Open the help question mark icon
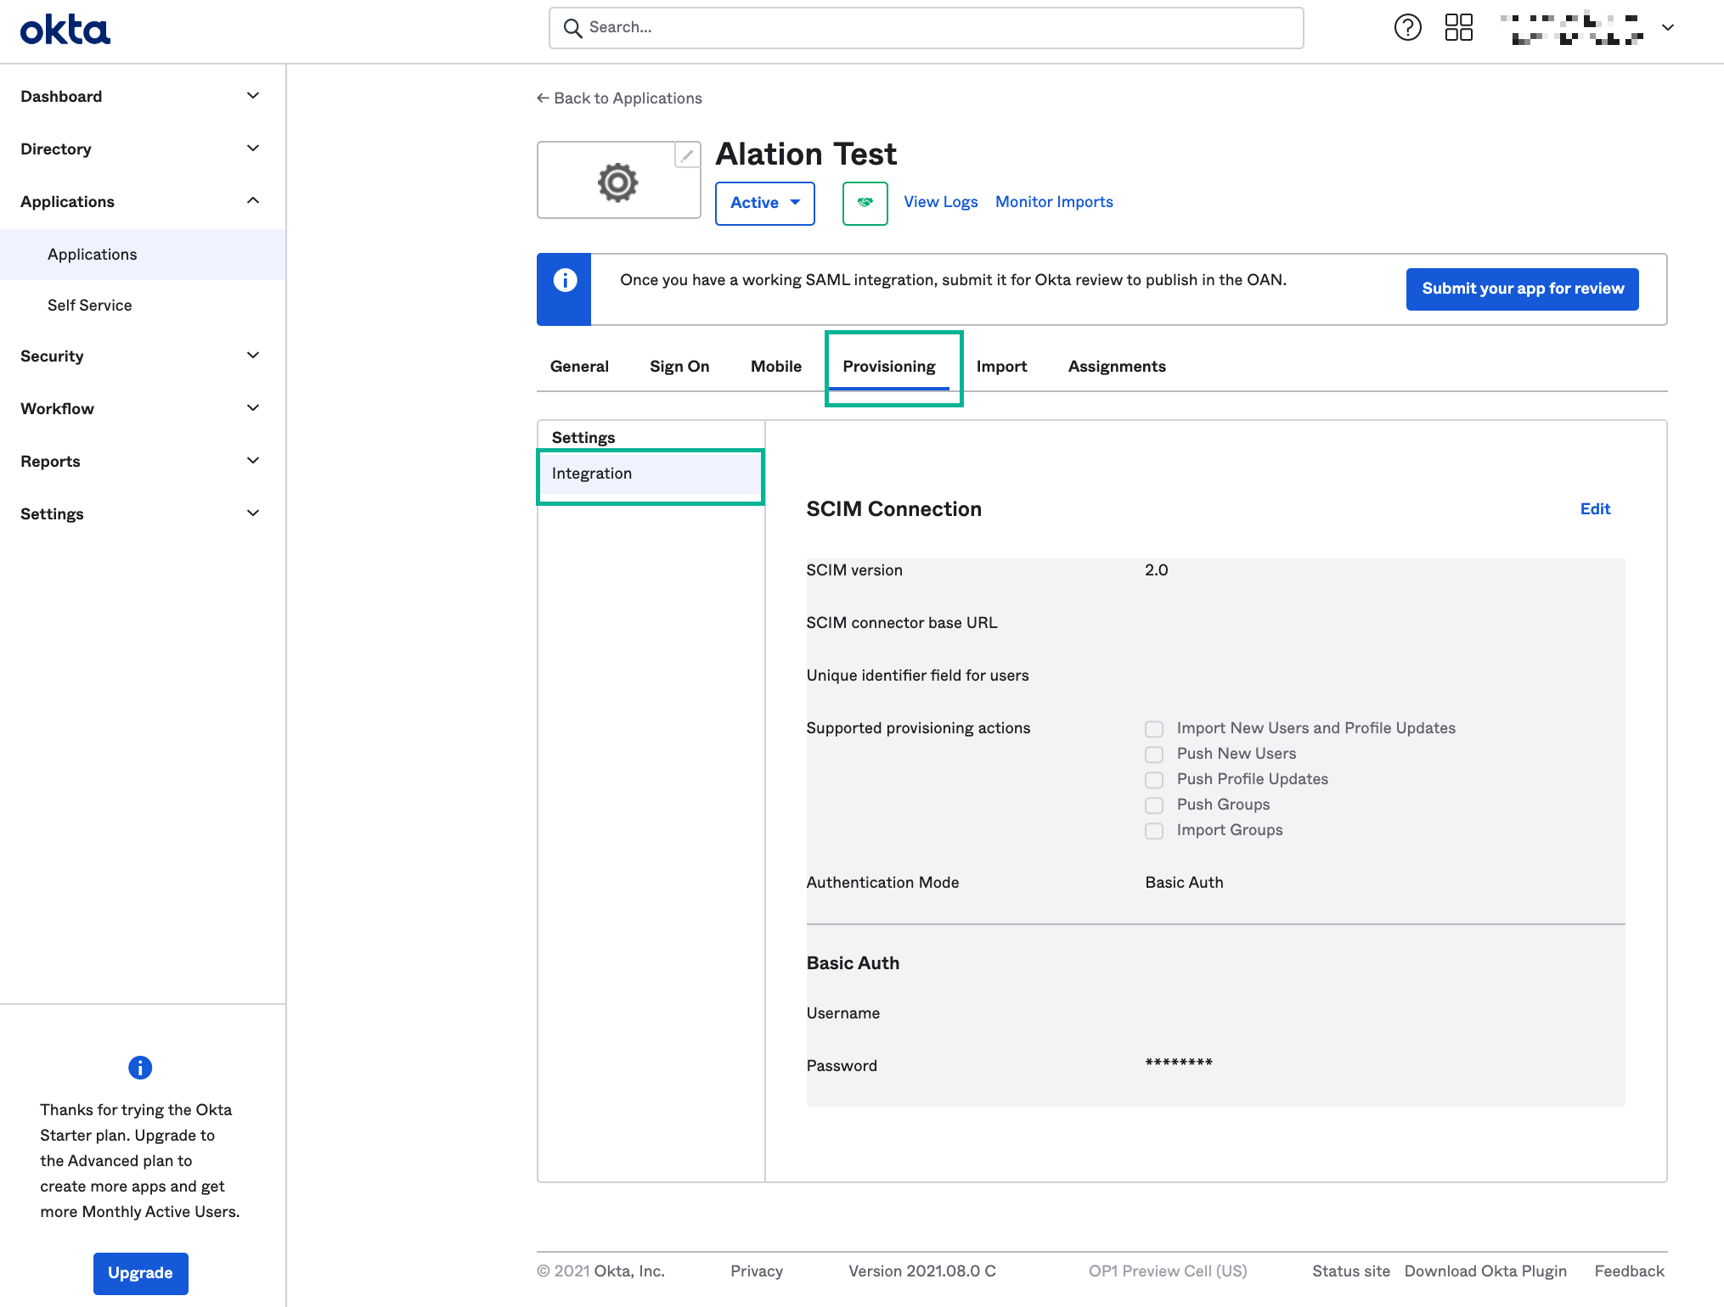Viewport: 1724px width, 1307px height. 1407,28
